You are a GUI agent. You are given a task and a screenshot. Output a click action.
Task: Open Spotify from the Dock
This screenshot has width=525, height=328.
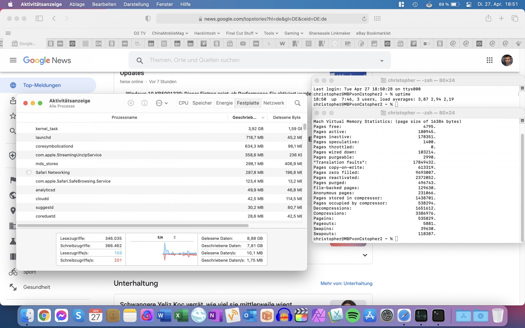[x=353, y=316]
